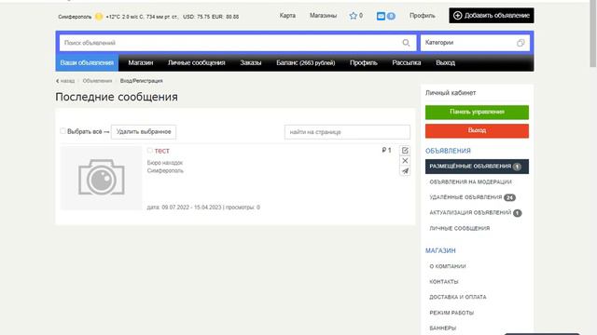Image resolution: width=597 pixels, height=335 pixels.
Task: Click the тест listing camera thumbnail
Action: (101, 178)
